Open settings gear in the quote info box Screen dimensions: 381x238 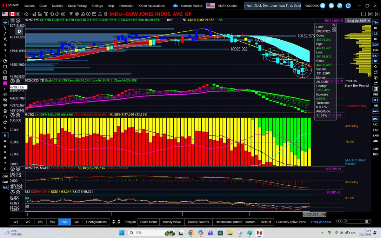click(334, 29)
